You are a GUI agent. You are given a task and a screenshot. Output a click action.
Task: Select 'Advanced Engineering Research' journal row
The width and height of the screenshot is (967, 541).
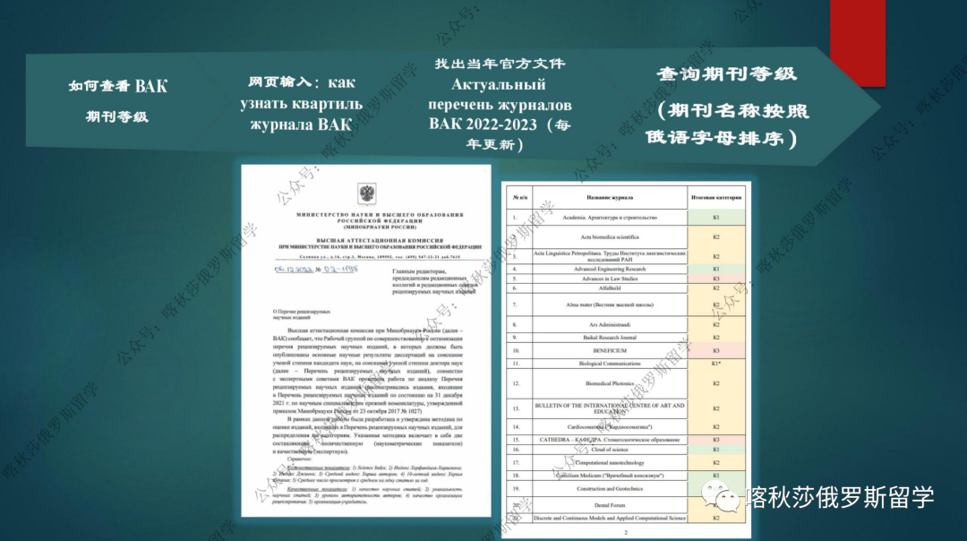(x=626, y=269)
